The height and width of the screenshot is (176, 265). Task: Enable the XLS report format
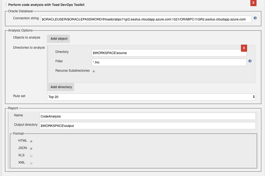point(31,156)
